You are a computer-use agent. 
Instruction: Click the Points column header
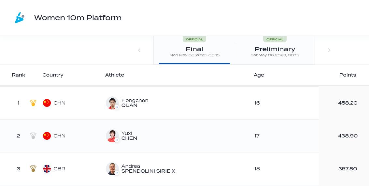pyautogui.click(x=348, y=75)
